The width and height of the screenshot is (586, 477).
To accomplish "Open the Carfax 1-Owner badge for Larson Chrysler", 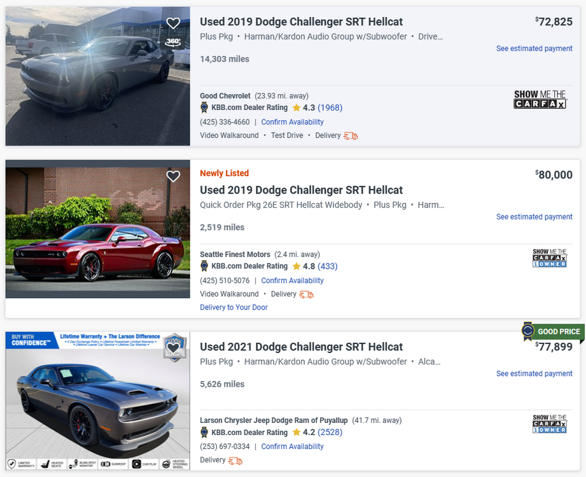I will click(549, 424).
